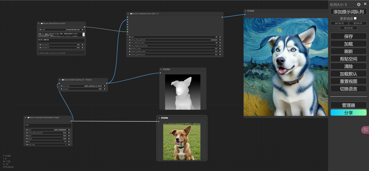Decrease num_inference_steps with left arrow

coord(129,43)
